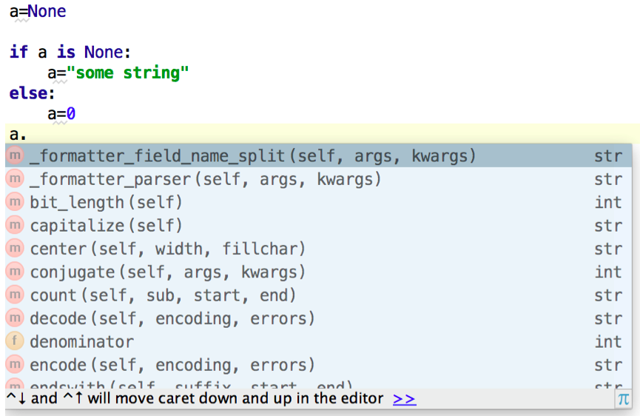Click the method icon beside conjugate

[x=15, y=272]
